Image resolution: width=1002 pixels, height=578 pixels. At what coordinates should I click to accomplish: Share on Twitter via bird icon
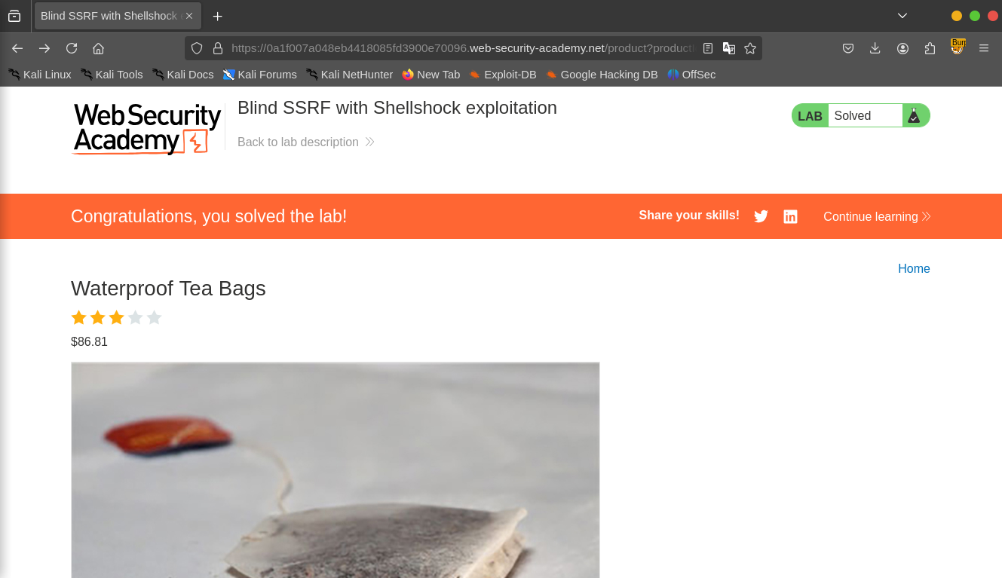(761, 216)
